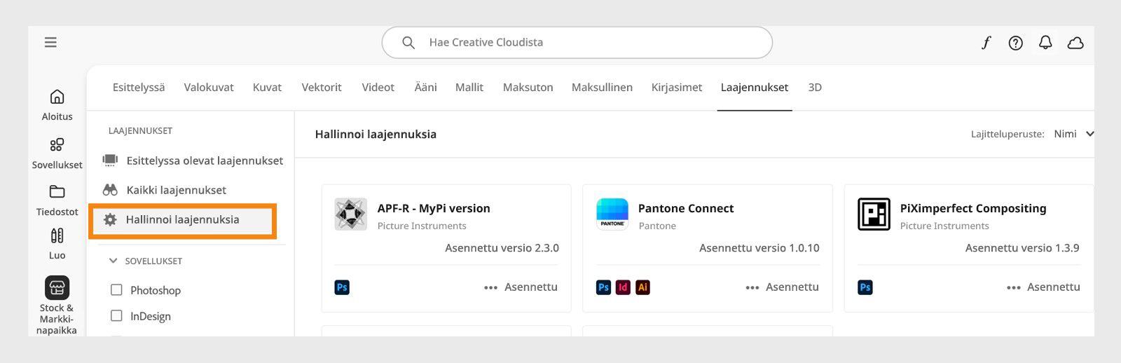Viewport: 1121px width, 363px height.
Task: Click Asennettu versio 1.0.10 text
Action: [x=759, y=248]
